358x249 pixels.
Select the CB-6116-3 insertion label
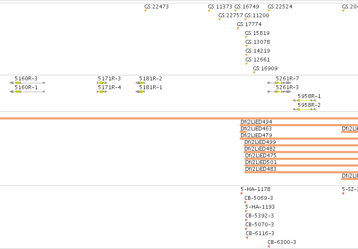260,233
